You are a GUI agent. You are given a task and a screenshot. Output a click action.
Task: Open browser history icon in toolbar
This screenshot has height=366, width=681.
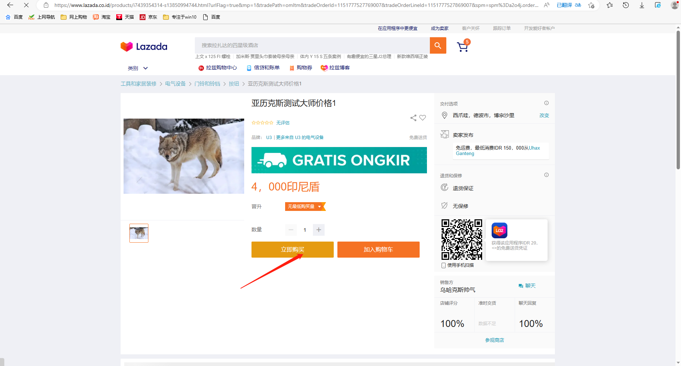pos(625,5)
